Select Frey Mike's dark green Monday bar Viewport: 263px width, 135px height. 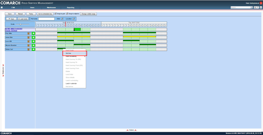point(74,33)
